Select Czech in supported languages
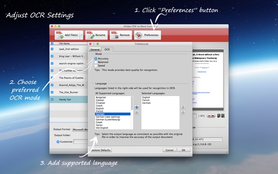This screenshot has width=278, height=174. (99, 106)
